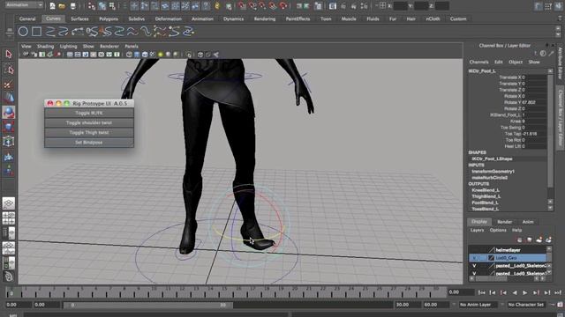Image resolution: width=565 pixels, height=317 pixels.
Task: Click the X coordinate input field
Action: [400, 6]
